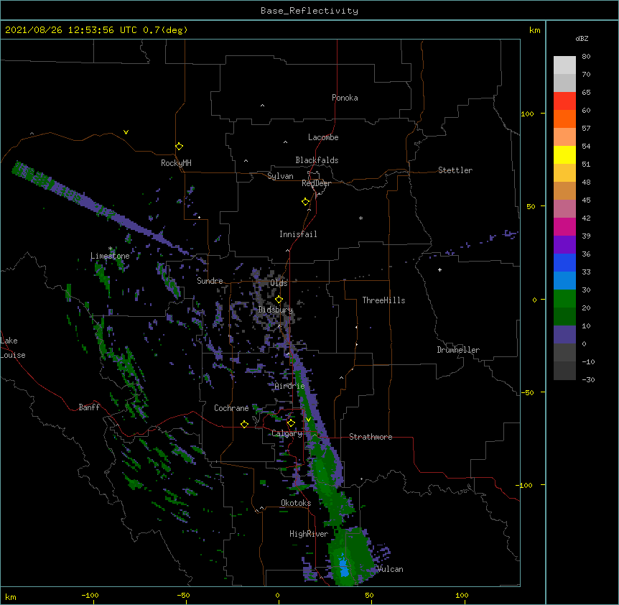Image resolution: width=619 pixels, height=605 pixels.
Task: Click the Lake Louise label
Action: click(x=13, y=348)
